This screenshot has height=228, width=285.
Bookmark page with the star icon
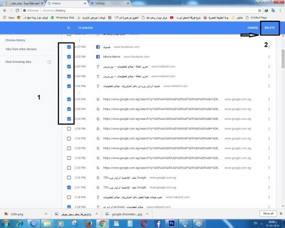coord(259,10)
